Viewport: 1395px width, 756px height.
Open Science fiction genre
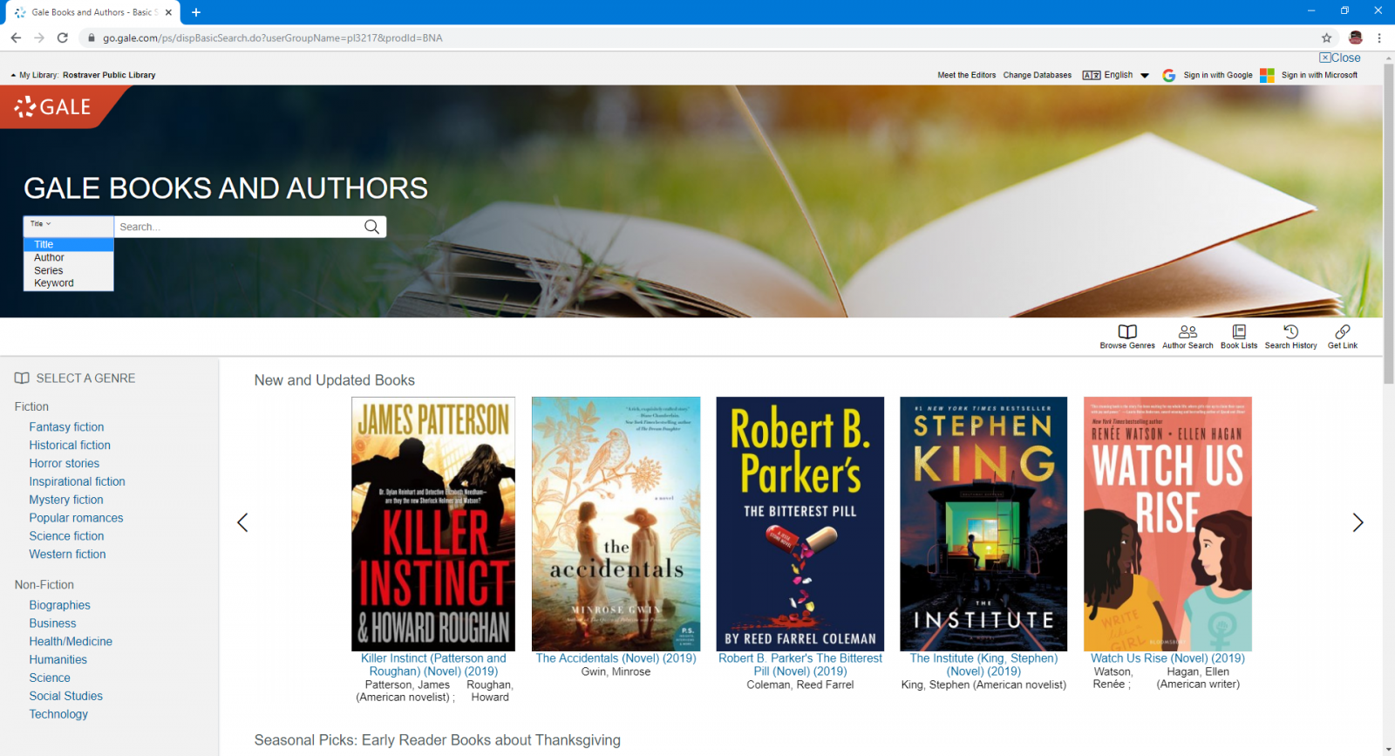coord(66,536)
